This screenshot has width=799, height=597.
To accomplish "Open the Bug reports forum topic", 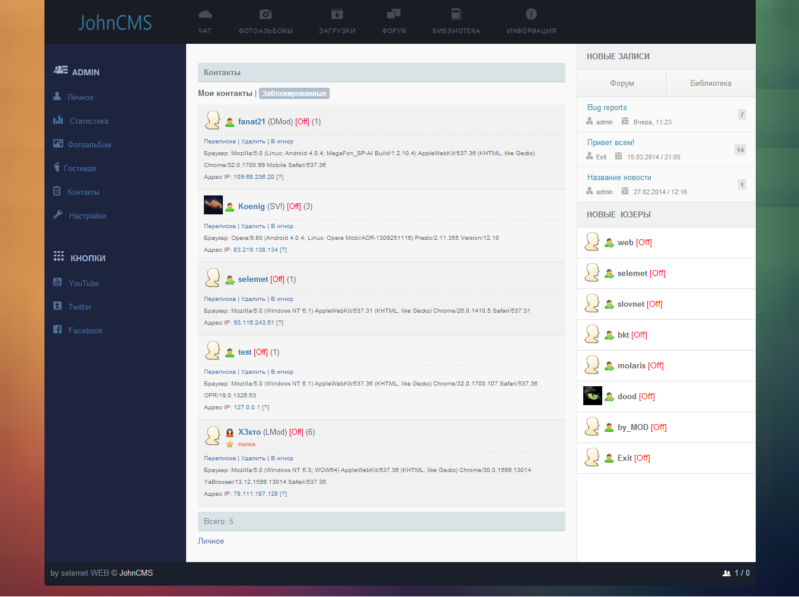I will tap(607, 108).
